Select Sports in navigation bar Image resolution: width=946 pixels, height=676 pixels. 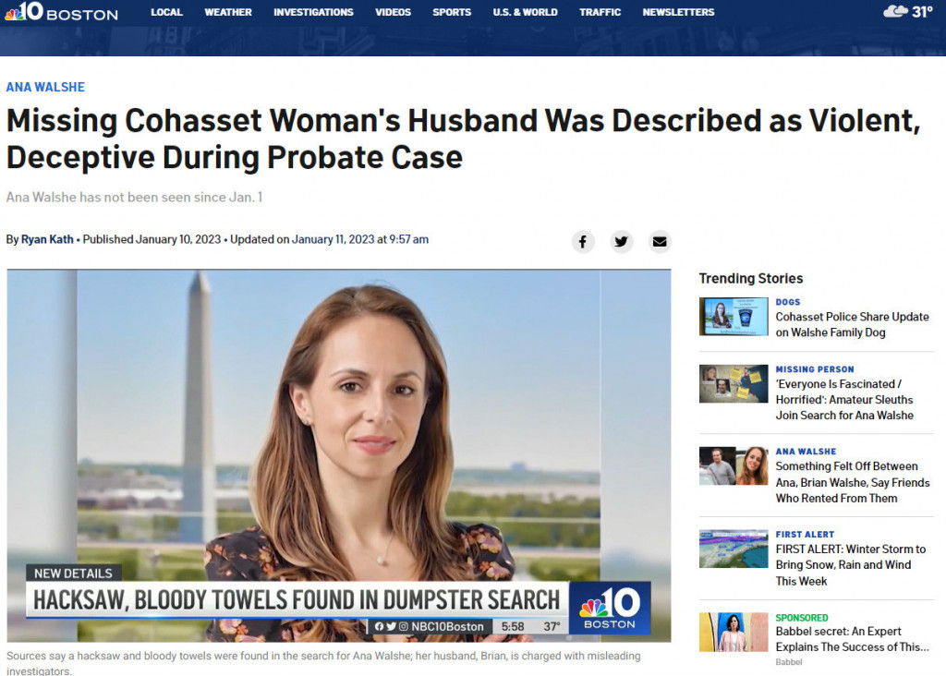[x=451, y=12]
